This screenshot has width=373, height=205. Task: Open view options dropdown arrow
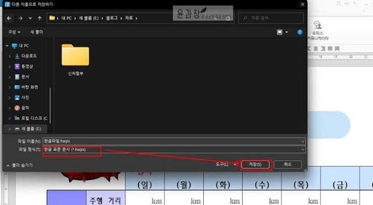click(x=287, y=32)
